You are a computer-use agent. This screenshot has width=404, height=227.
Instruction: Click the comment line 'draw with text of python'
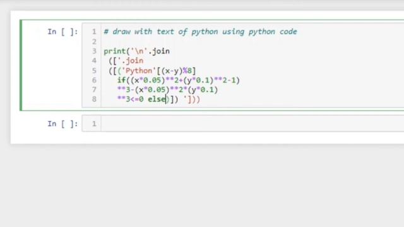pyautogui.click(x=200, y=32)
